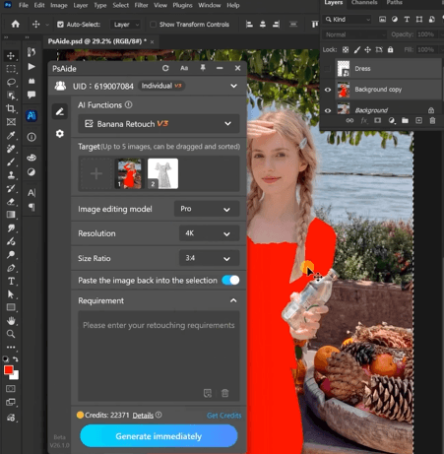Screen dimensions: 444x454
Task: Open the blend mode Normal dropdown
Action: click(354, 34)
